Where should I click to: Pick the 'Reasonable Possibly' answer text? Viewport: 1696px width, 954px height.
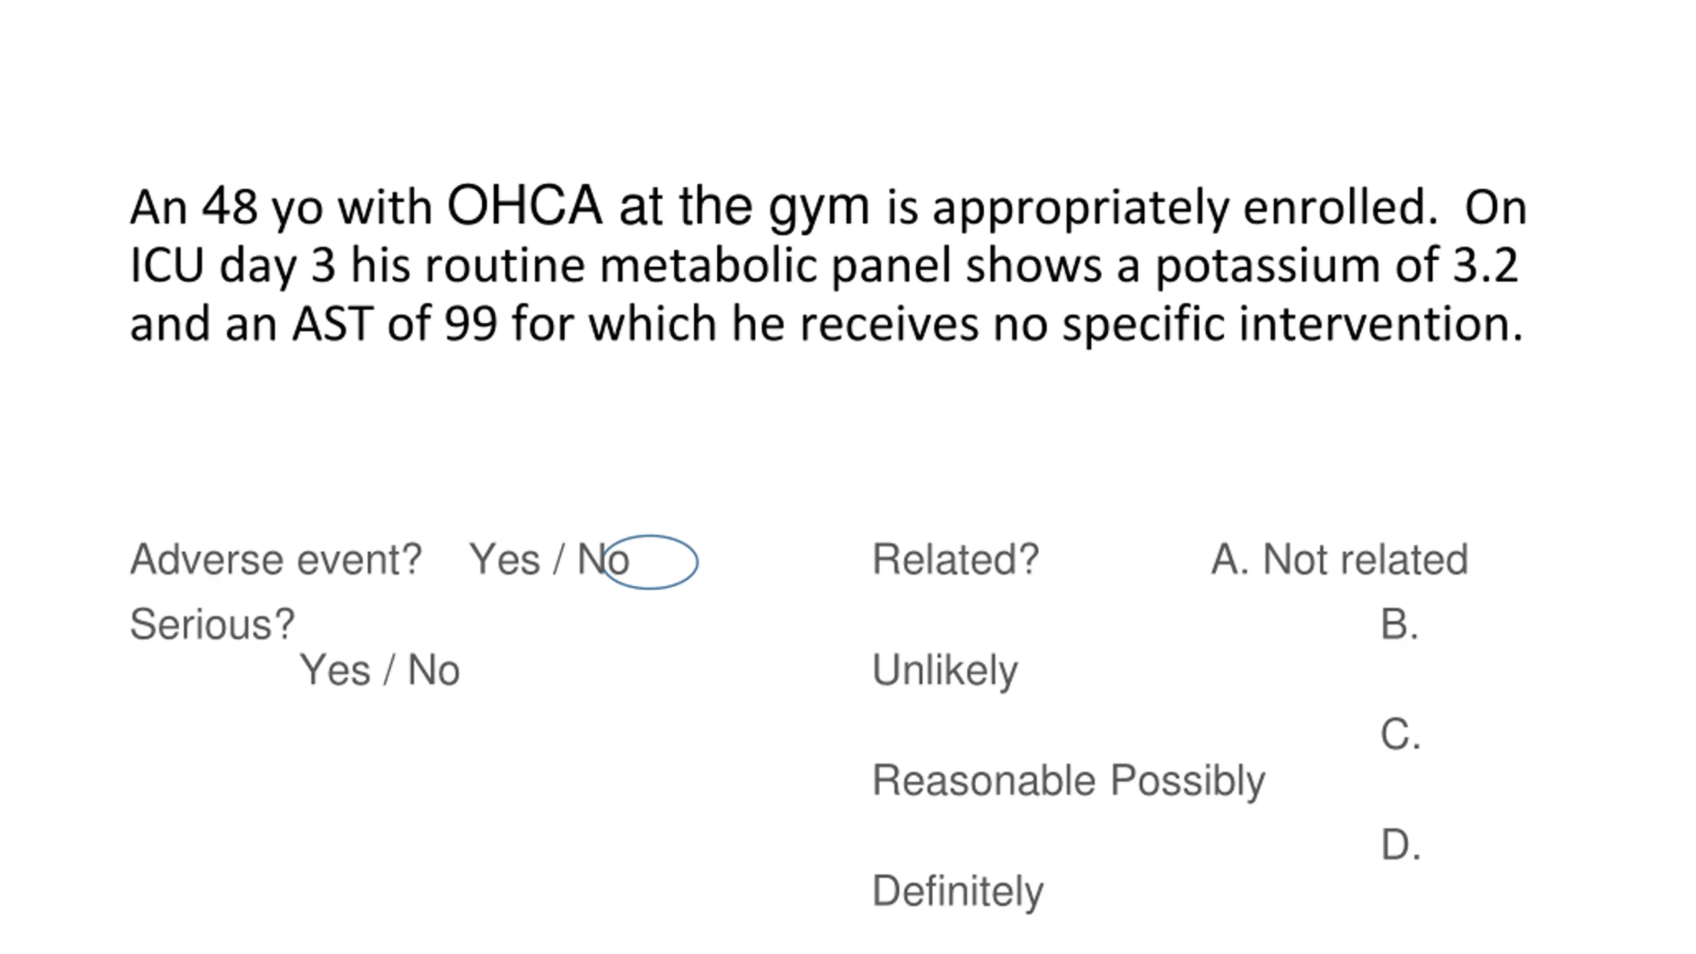point(1069,782)
